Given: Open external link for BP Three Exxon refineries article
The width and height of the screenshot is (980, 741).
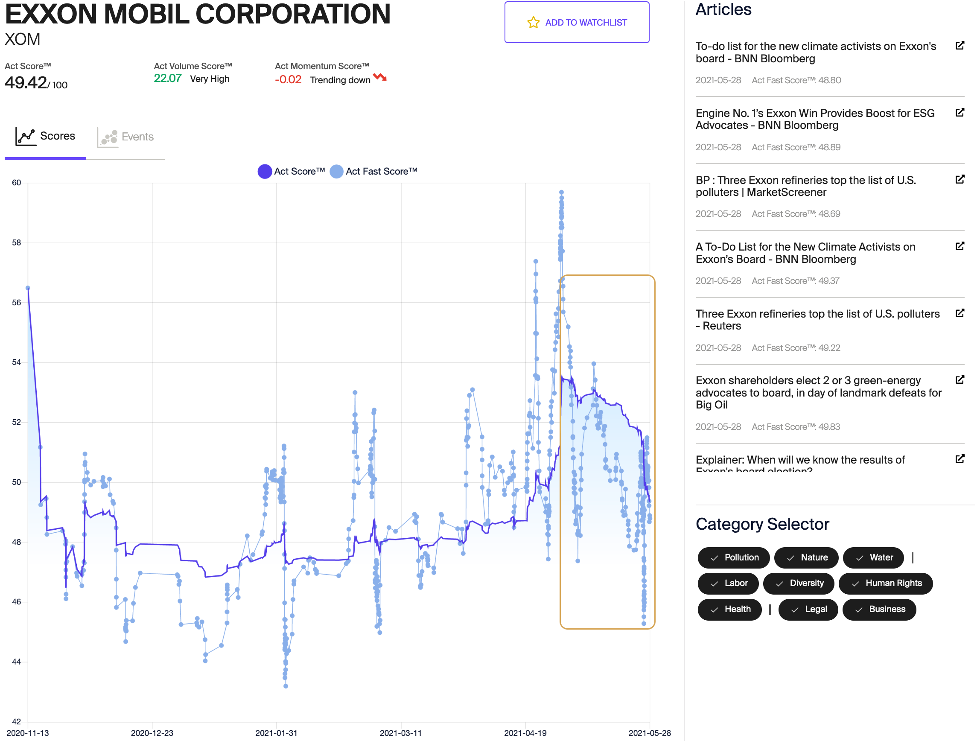Looking at the screenshot, I should tap(960, 180).
